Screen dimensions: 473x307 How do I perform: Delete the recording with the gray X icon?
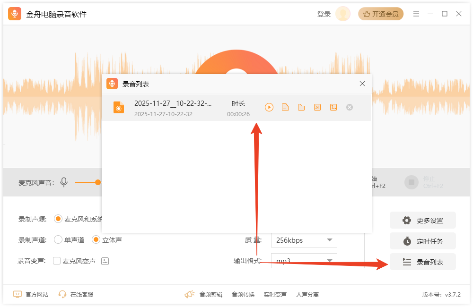tap(350, 107)
